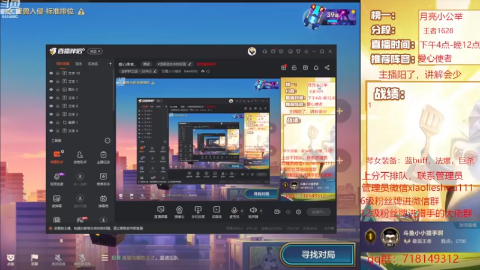Expand 类型 selector next to the 直播伴侣 logo

coord(95,51)
